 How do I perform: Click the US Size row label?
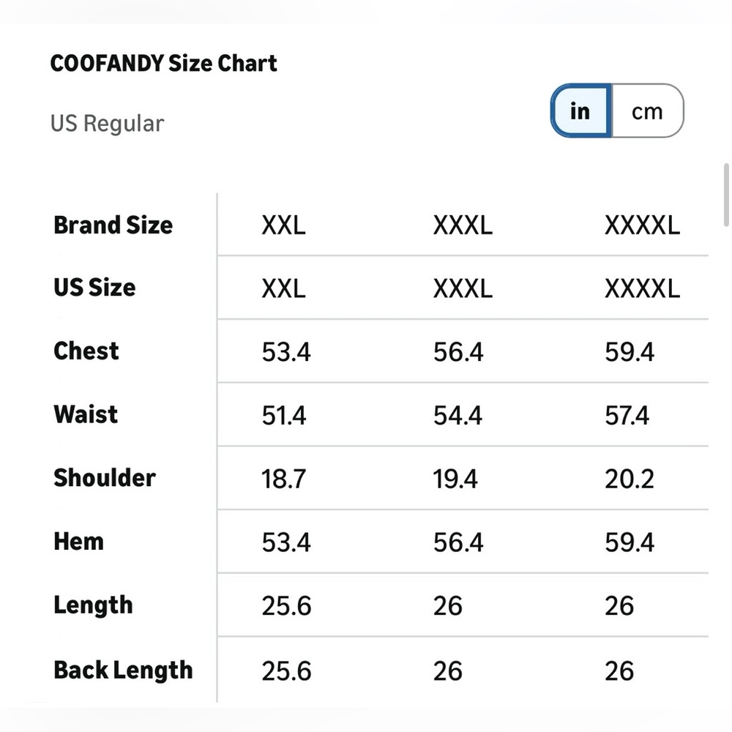pos(94,288)
